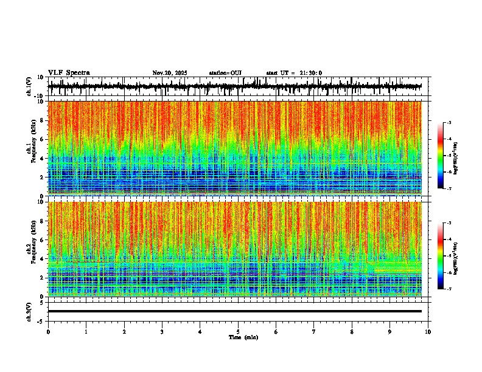The height and width of the screenshot is (372, 482).
Task: Click the flat ch.3 black trace line
Action: (x=235, y=311)
